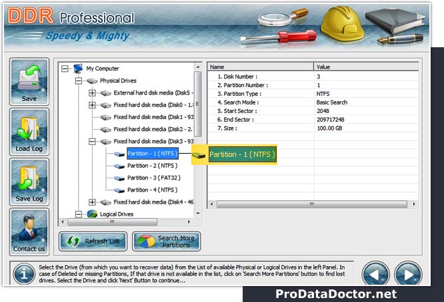
Task: Click the drive icon beside Disk1 entry
Action: (x=105, y=117)
